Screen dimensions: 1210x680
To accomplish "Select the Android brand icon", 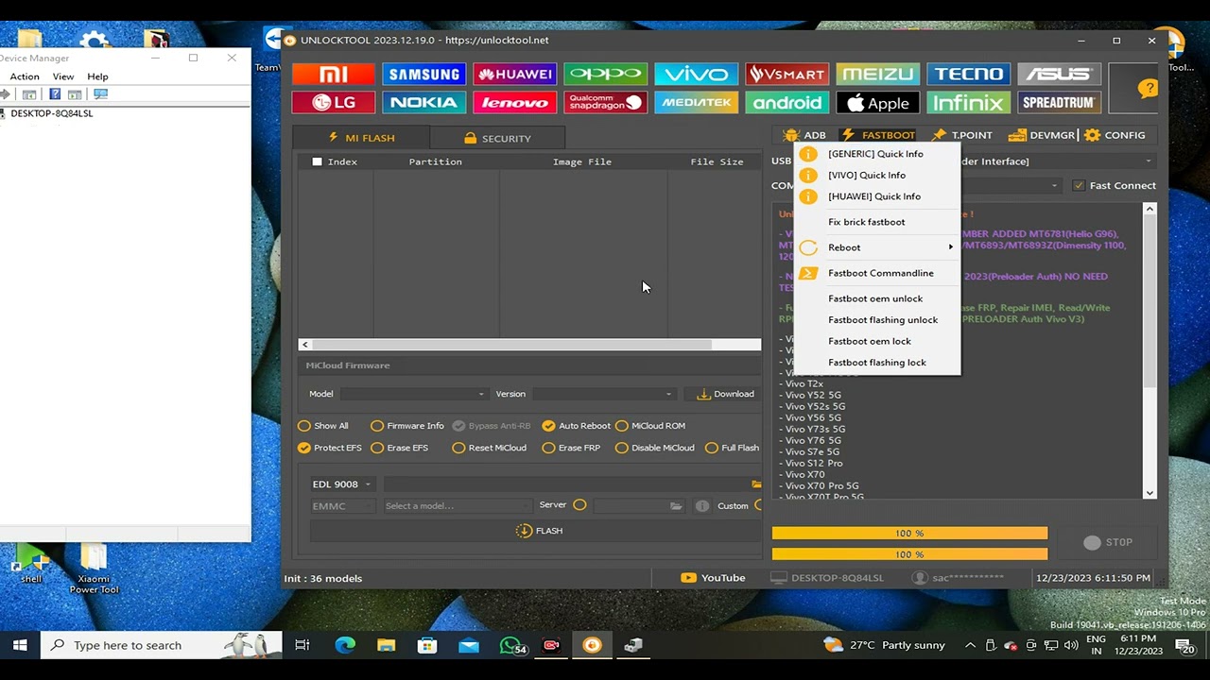I will click(786, 102).
